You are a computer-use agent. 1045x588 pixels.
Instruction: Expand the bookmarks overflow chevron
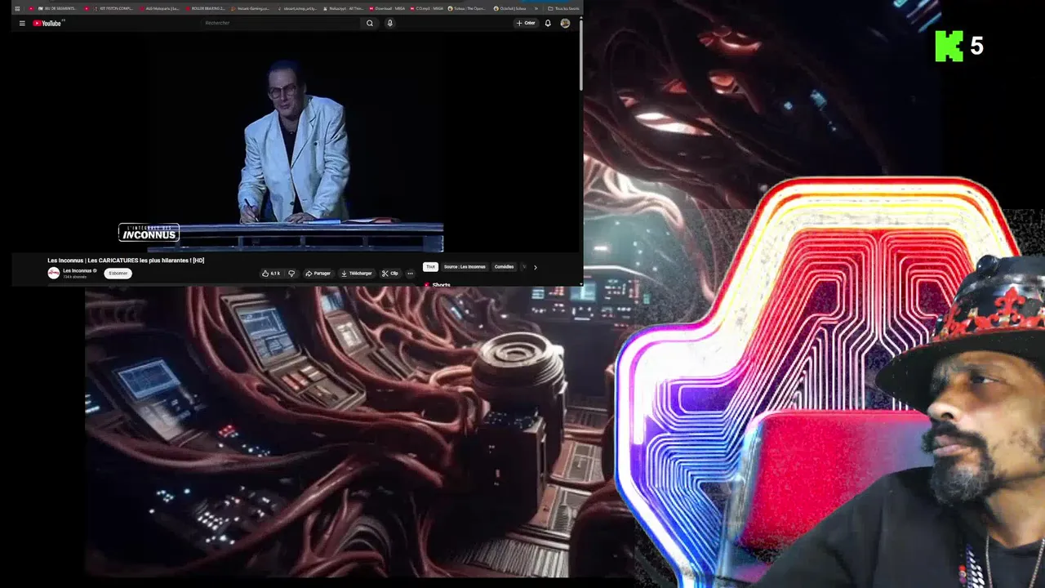pyautogui.click(x=536, y=8)
